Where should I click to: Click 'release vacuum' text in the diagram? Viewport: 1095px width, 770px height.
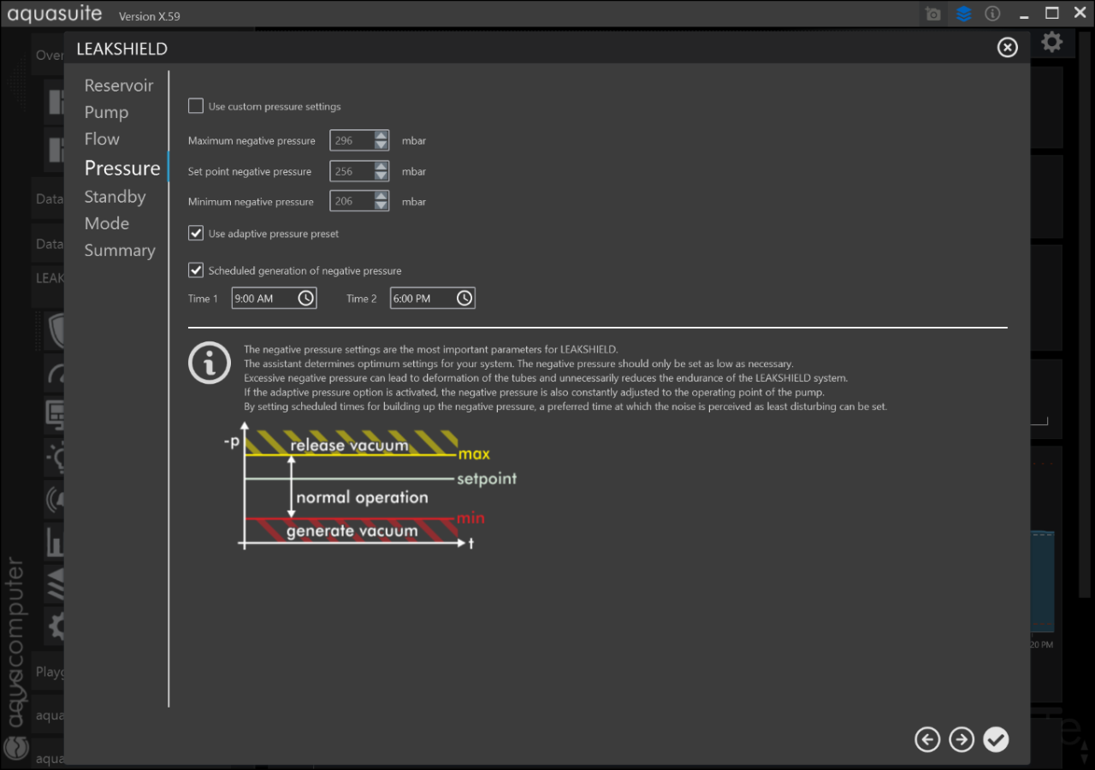[349, 445]
